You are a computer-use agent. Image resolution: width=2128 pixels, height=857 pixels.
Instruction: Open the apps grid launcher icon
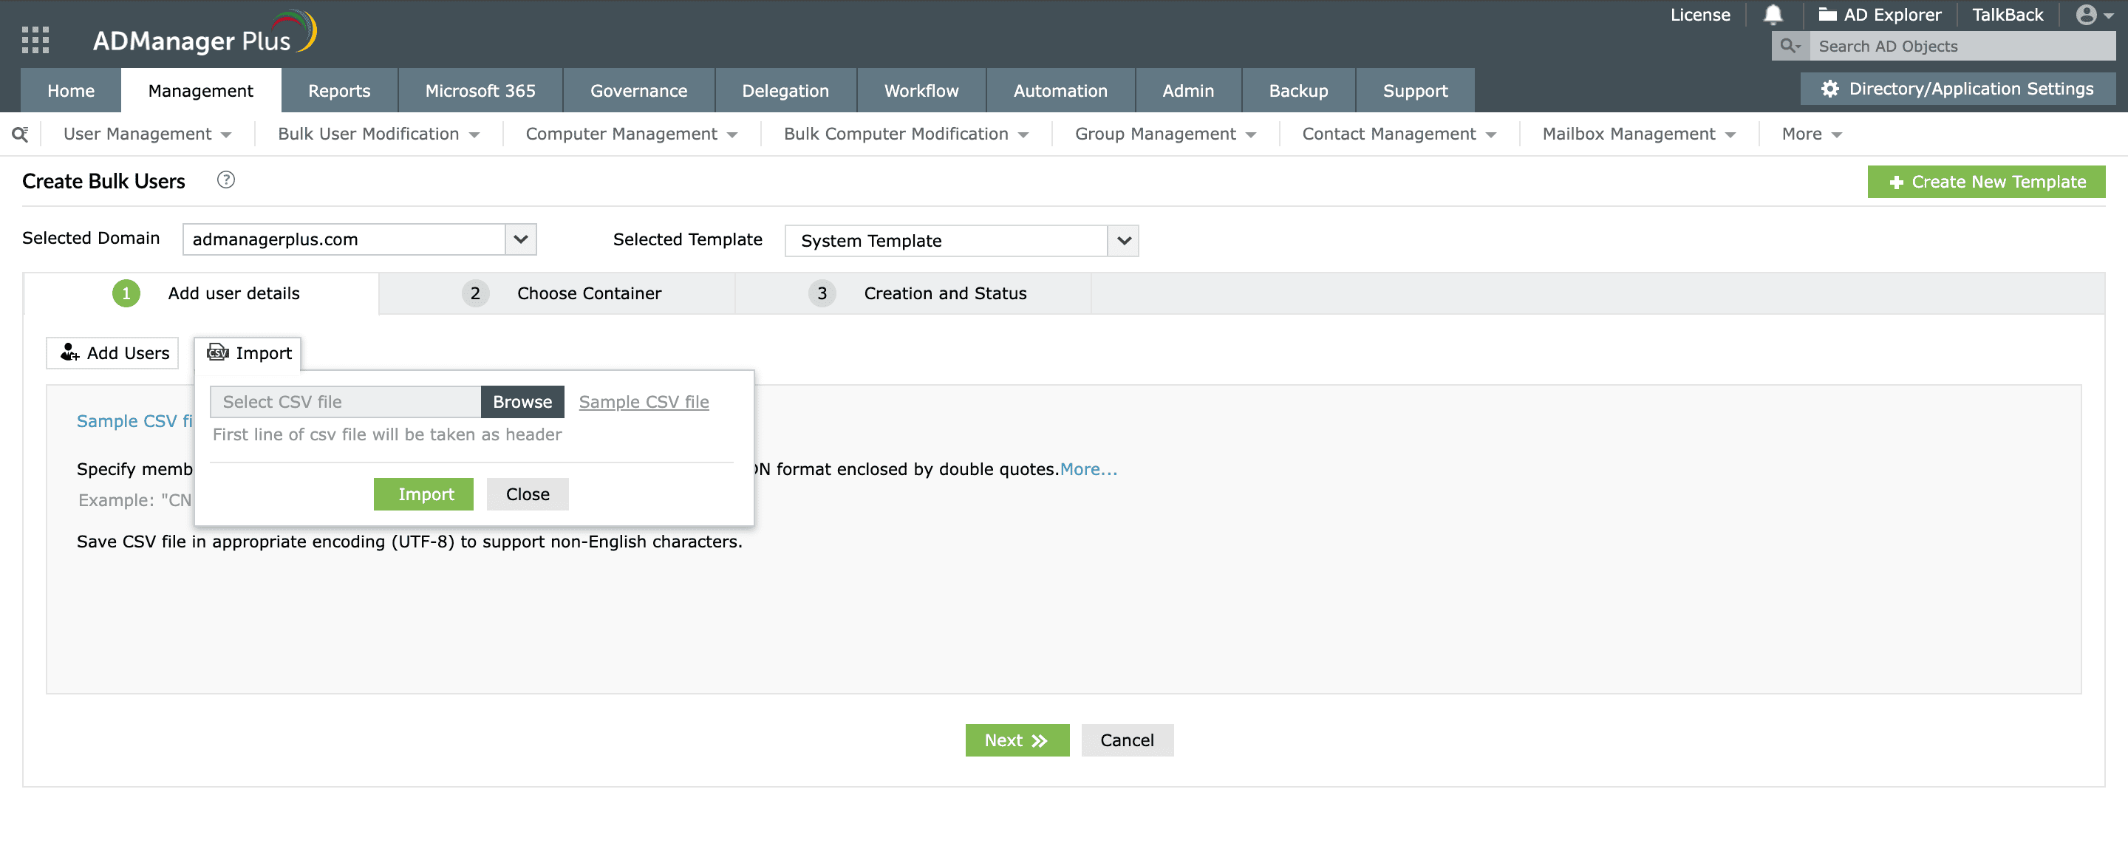[35, 40]
